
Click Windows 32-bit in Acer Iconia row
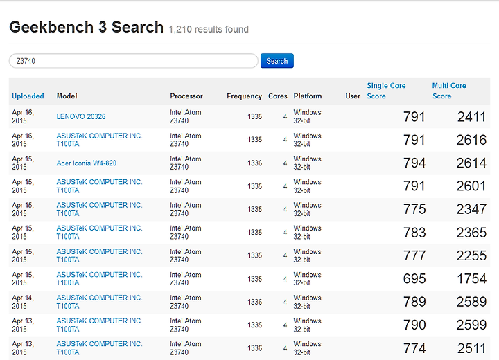pos(307,163)
